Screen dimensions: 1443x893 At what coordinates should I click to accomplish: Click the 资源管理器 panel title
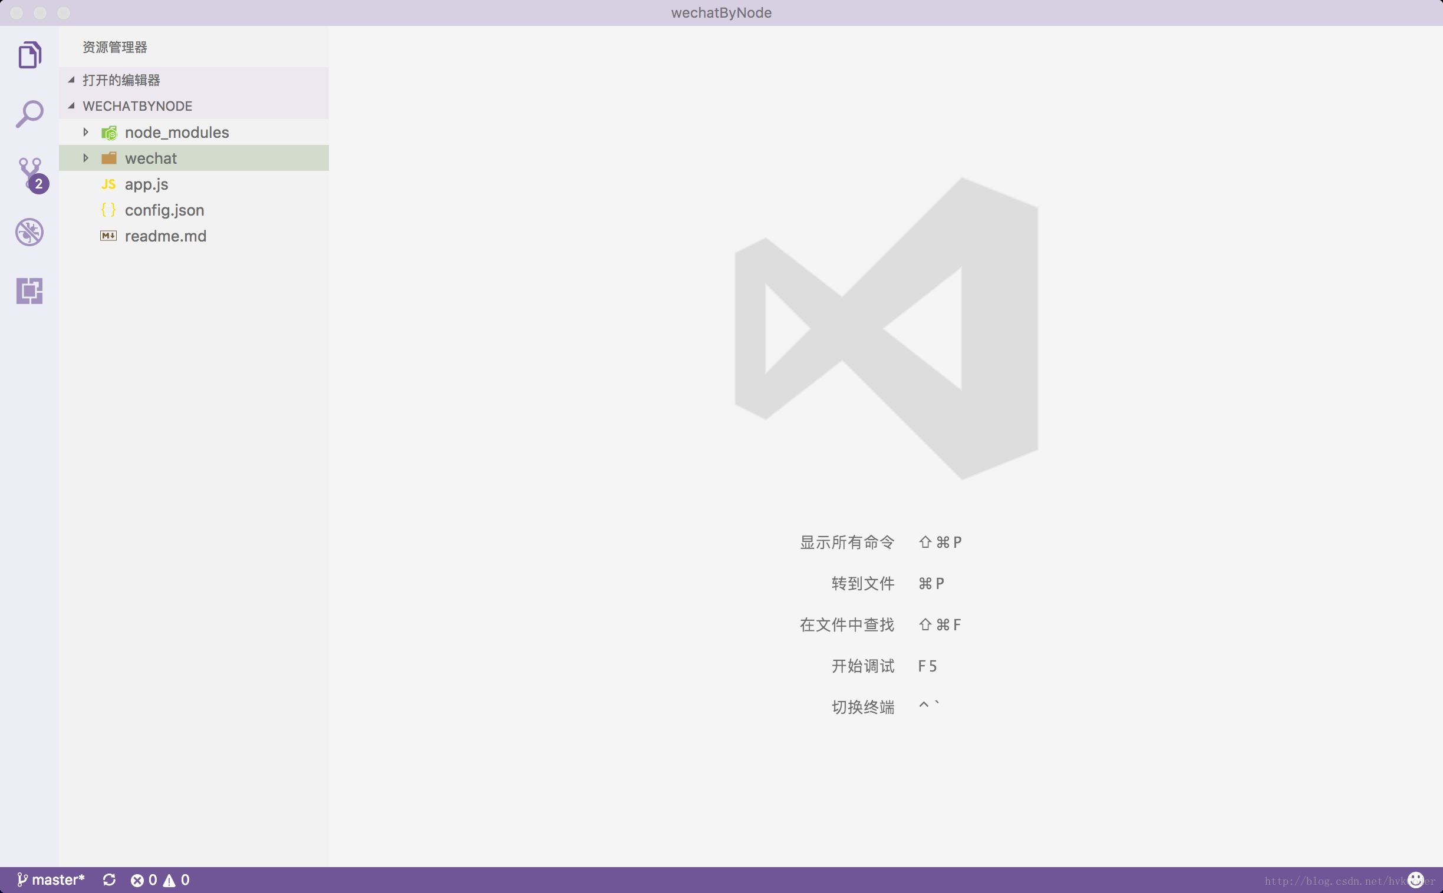(x=114, y=47)
